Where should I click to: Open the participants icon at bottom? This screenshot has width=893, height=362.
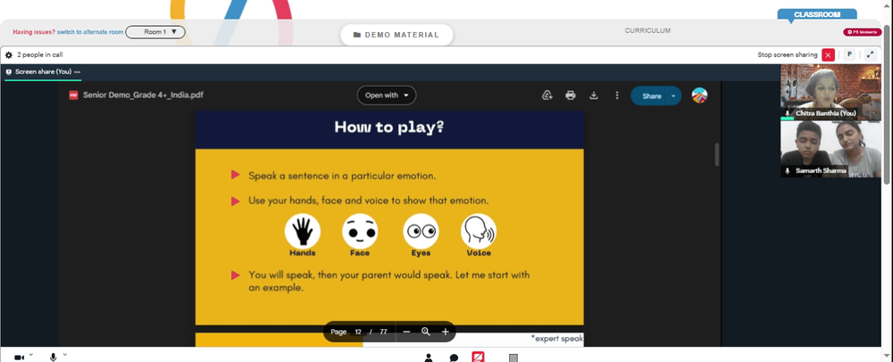click(429, 358)
